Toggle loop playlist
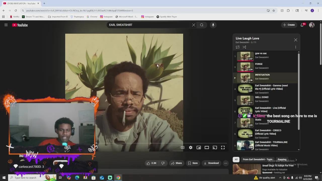 click(x=237, y=47)
